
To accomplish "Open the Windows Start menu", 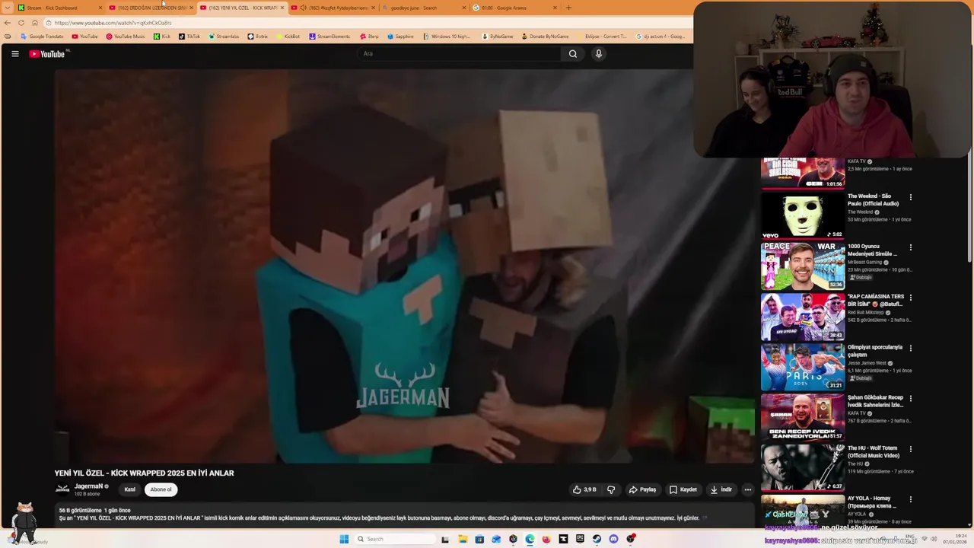I will click(x=344, y=539).
